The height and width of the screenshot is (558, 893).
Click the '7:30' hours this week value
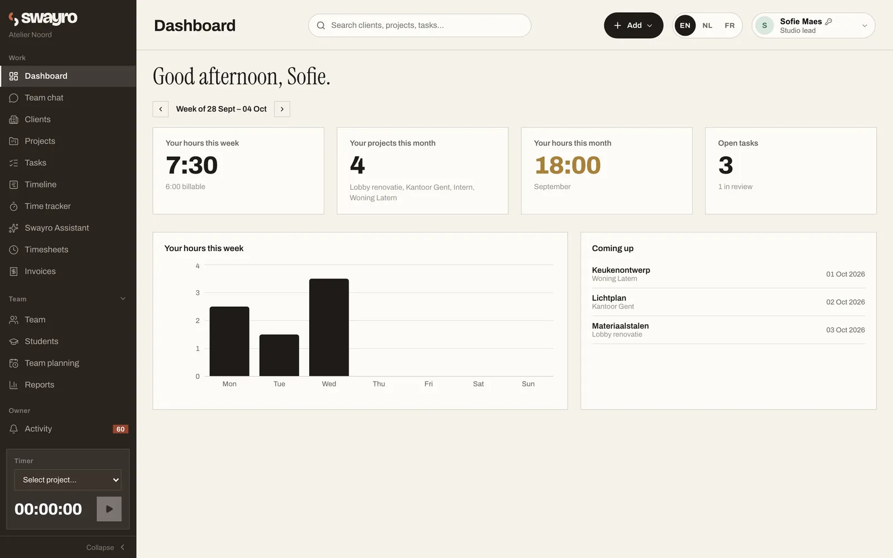pos(191,165)
